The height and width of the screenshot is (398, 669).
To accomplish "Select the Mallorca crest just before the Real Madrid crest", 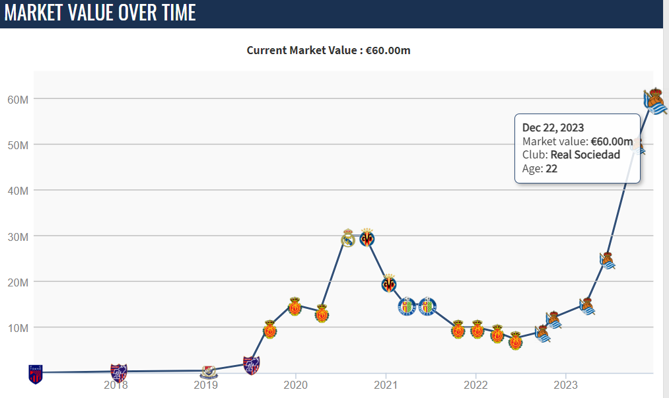I will tap(322, 314).
